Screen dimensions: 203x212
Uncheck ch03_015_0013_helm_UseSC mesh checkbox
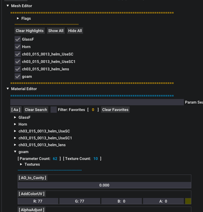pyautogui.click(x=18, y=54)
